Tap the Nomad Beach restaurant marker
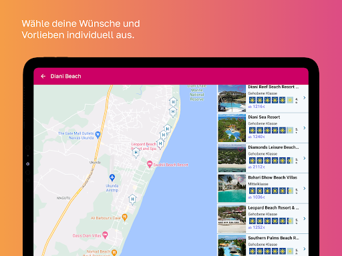342x256 pixels. pyautogui.click(x=114, y=253)
